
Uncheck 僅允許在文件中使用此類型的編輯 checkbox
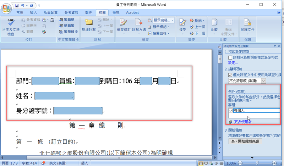pos(230,75)
